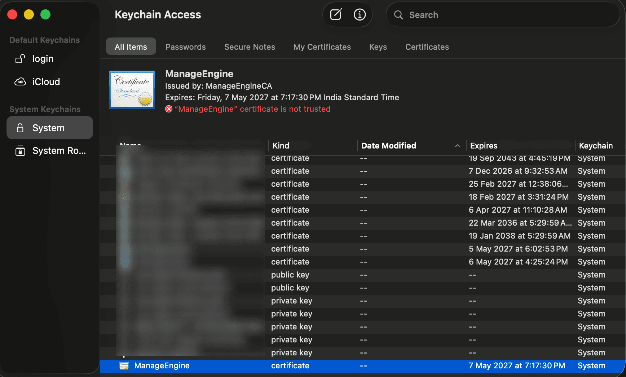This screenshot has height=377, width=626.
Task: Click the row expiring 19 Jan 2038
Action: (x=363, y=236)
